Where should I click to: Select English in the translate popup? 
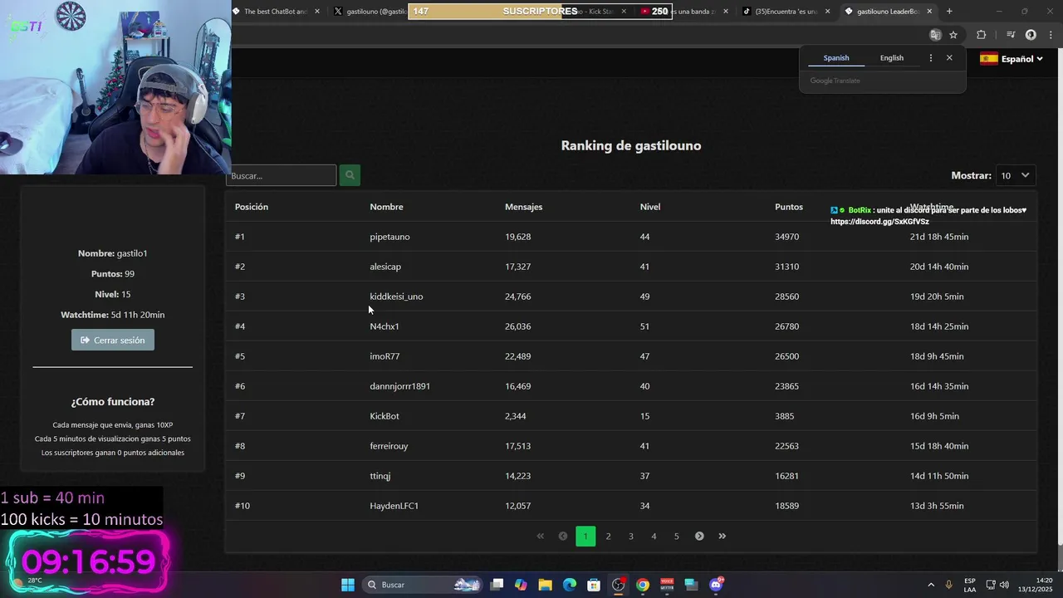pos(892,58)
